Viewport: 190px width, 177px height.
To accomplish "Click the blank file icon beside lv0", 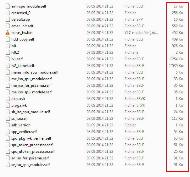I will [x=8, y=46].
